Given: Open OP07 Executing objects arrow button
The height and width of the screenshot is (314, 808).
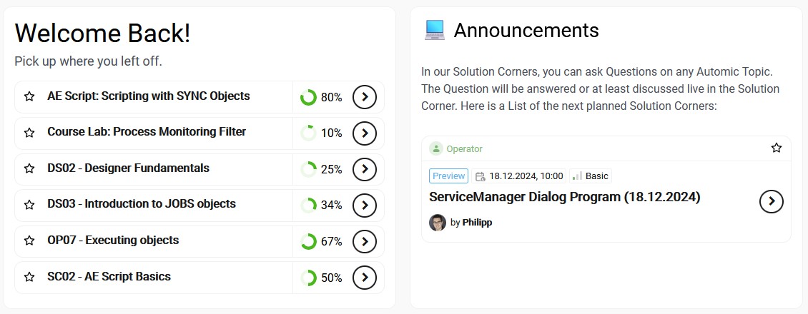Looking at the screenshot, I should pos(365,241).
